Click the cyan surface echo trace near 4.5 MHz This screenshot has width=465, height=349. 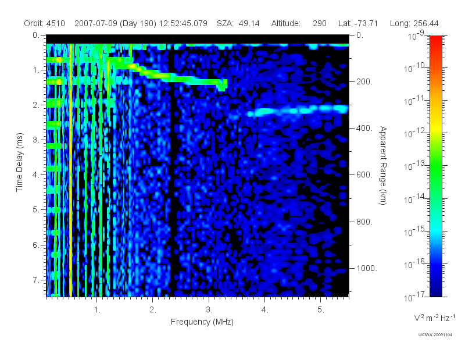click(x=298, y=111)
